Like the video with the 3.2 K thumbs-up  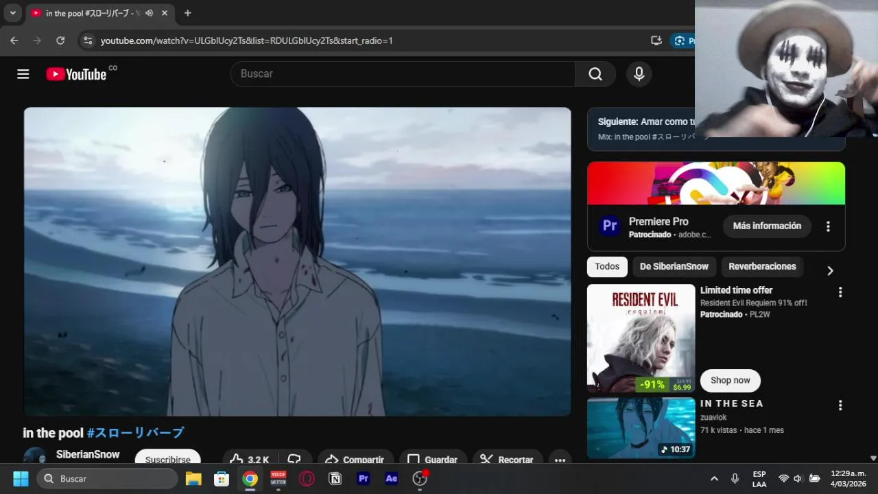tap(248, 459)
